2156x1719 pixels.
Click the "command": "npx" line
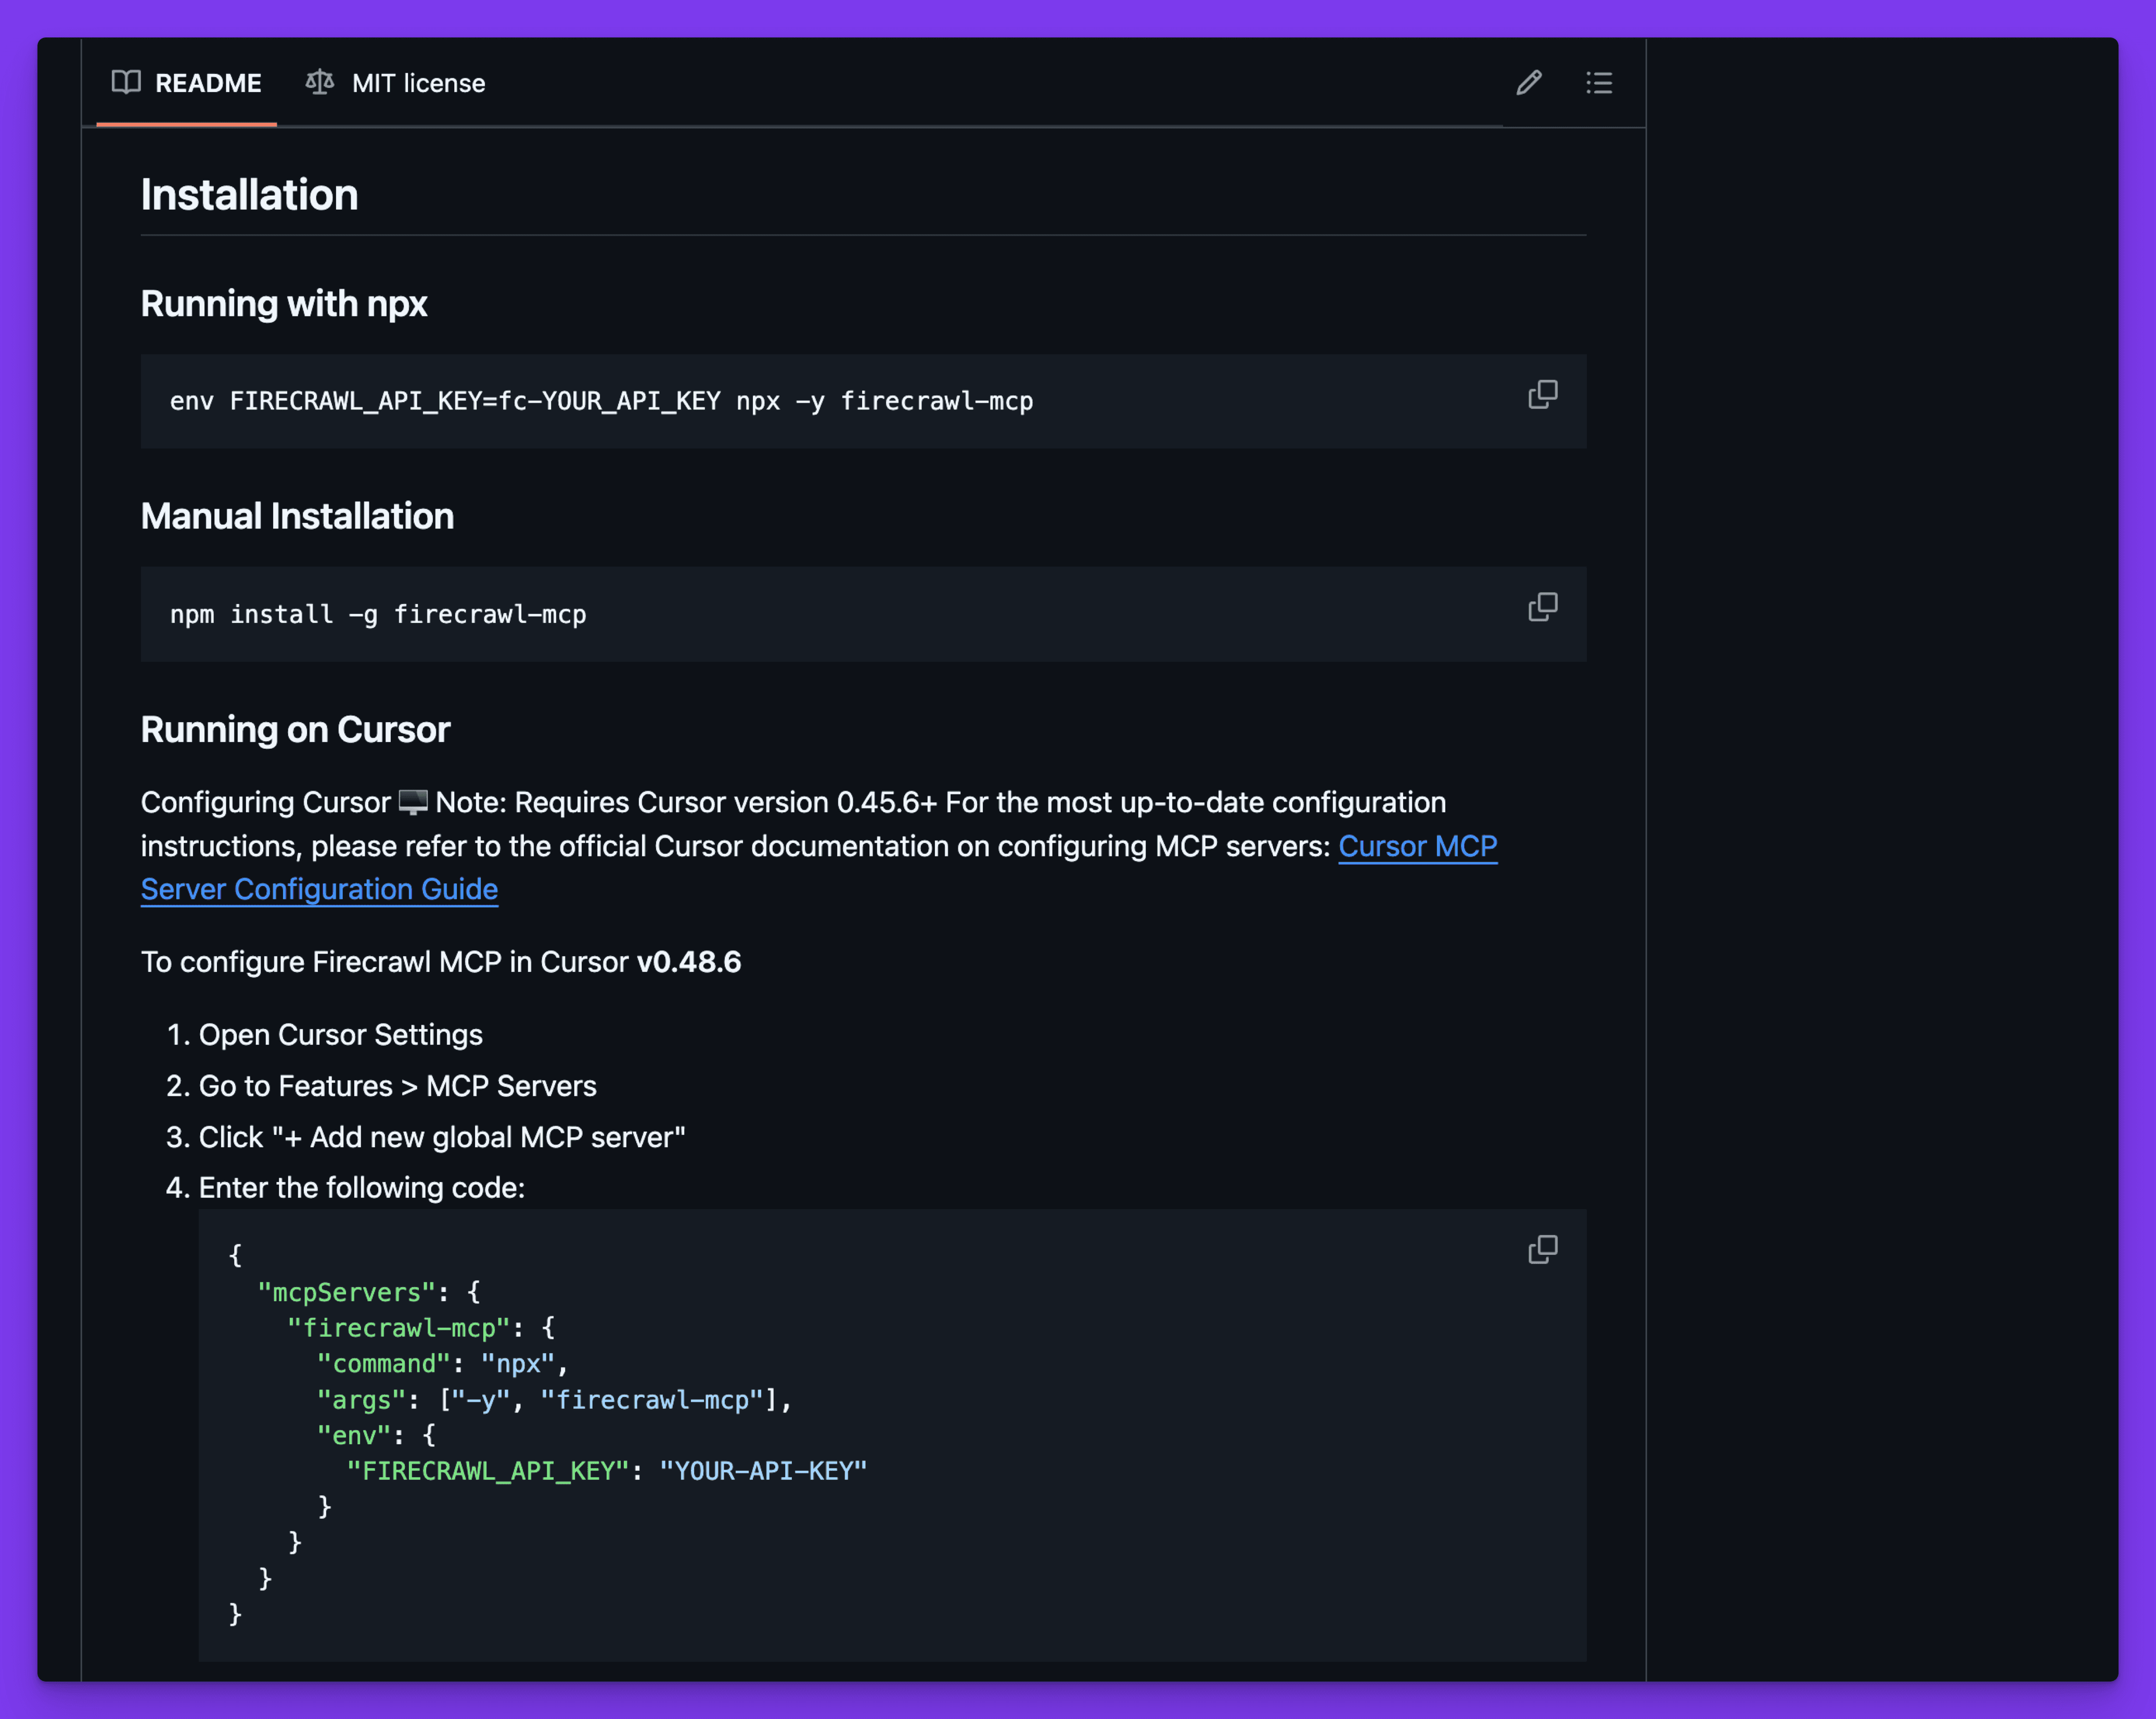tap(442, 1364)
